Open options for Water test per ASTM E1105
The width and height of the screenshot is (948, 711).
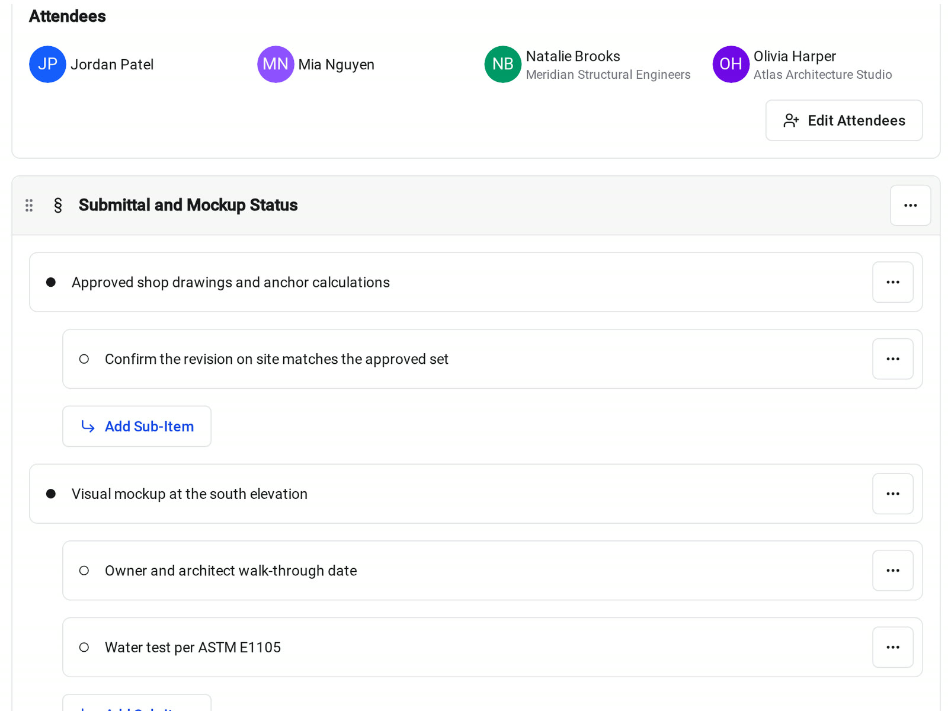(892, 647)
